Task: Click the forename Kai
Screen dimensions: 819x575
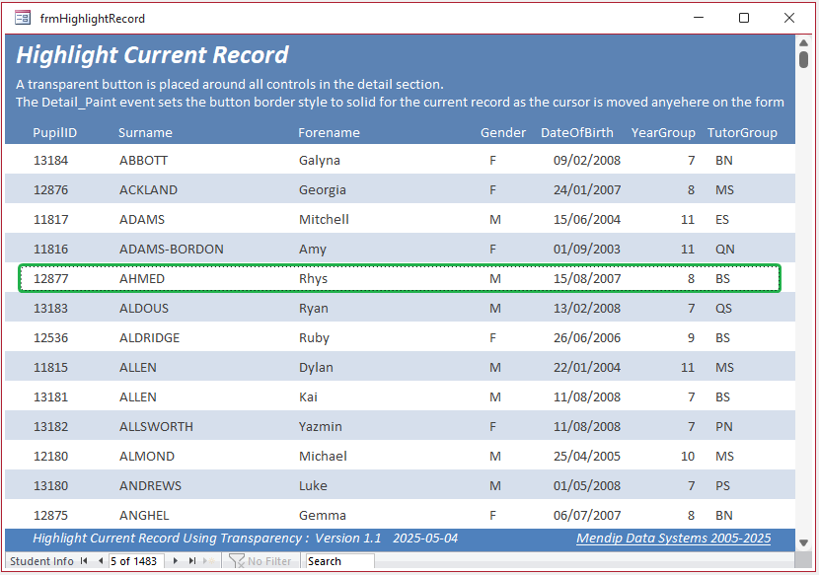Action: [x=308, y=396]
